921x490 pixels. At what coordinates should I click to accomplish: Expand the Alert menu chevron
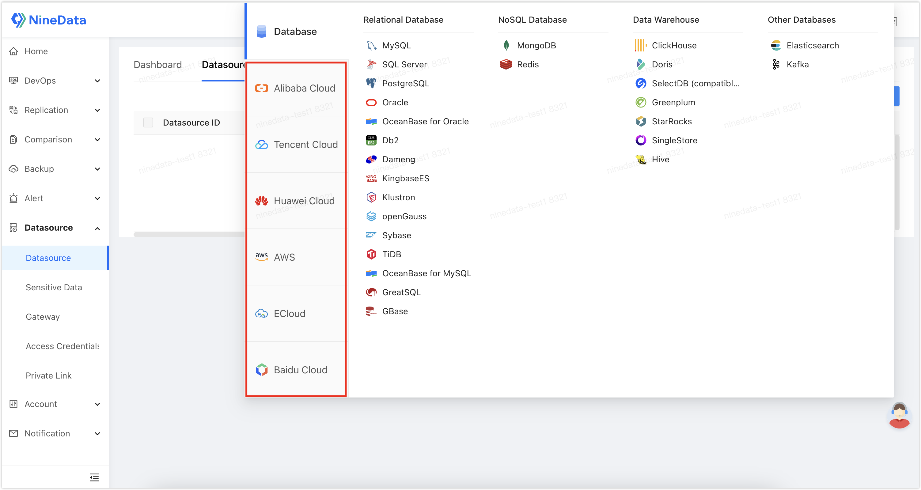97,198
